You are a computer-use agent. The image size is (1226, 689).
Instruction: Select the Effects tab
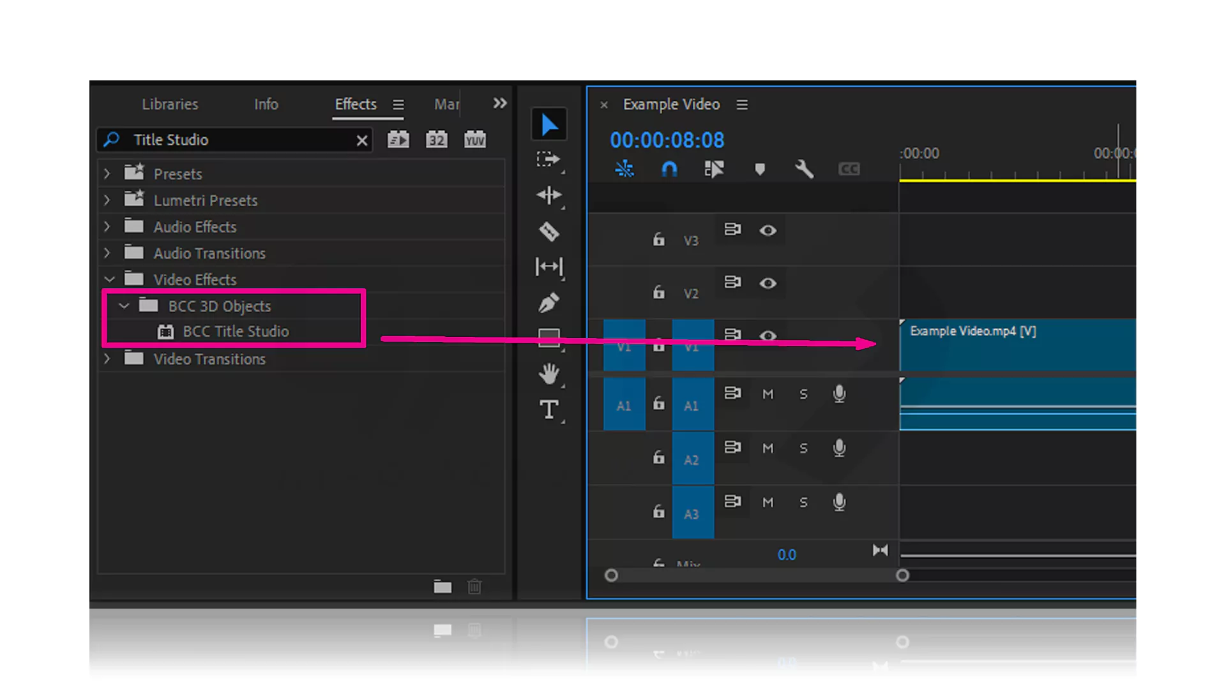(356, 104)
